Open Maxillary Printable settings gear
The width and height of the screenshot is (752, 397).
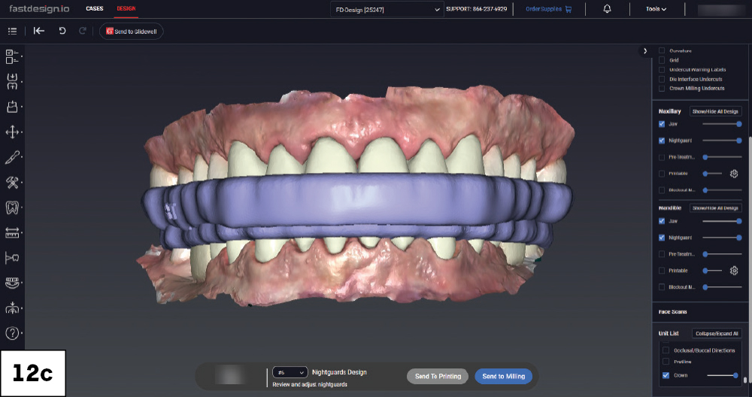coord(734,174)
